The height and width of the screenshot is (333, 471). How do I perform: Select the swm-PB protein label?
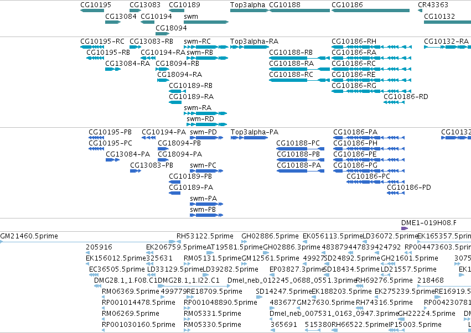coord(203,210)
